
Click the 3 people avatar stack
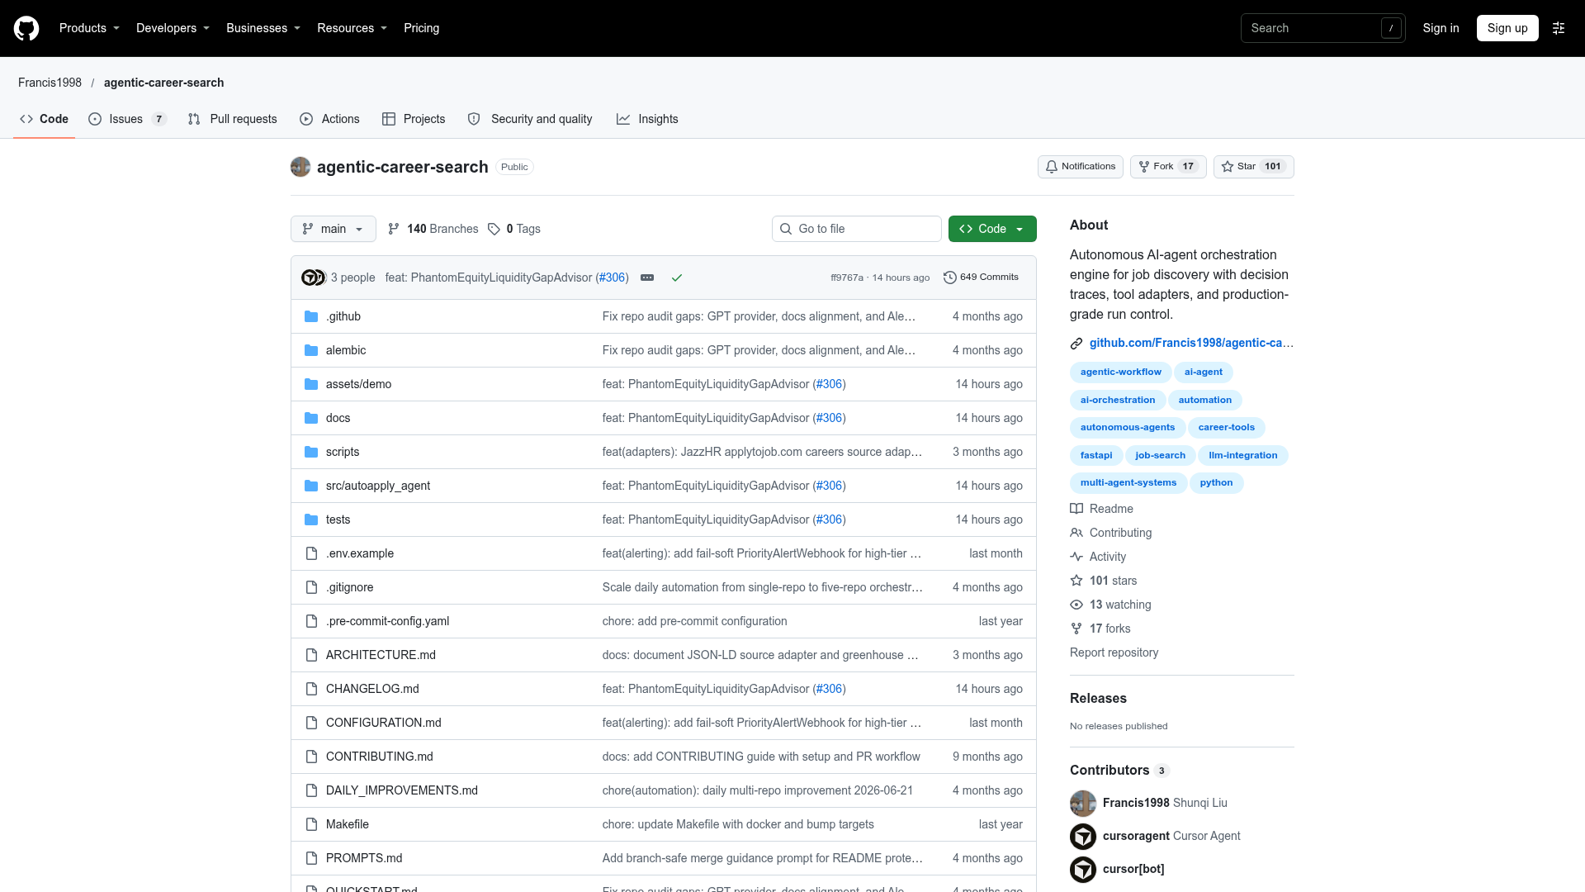[314, 278]
